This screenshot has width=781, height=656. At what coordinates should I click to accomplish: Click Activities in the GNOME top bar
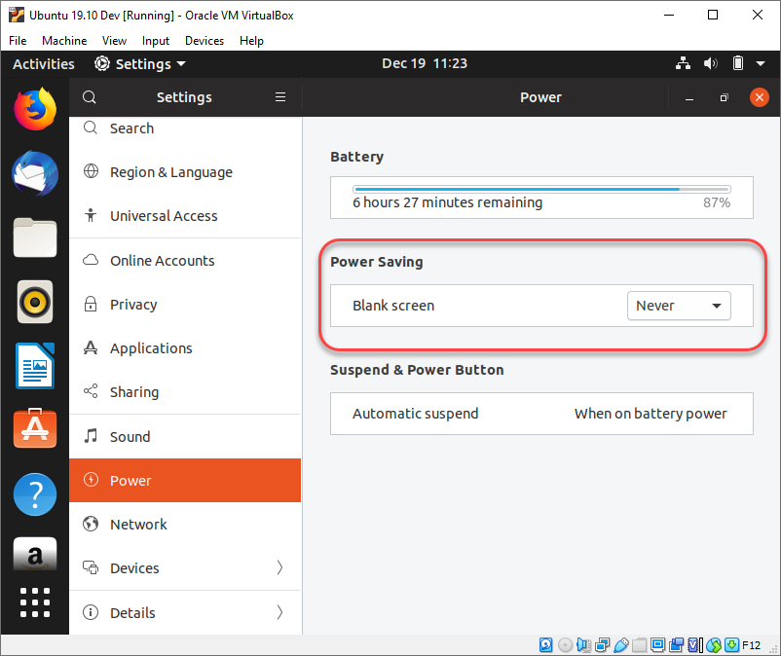point(44,63)
